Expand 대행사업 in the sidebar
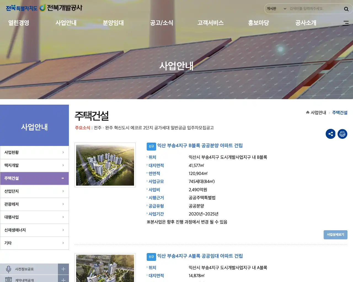Screen dimensions: 353x282 pyautogui.click(x=34, y=217)
